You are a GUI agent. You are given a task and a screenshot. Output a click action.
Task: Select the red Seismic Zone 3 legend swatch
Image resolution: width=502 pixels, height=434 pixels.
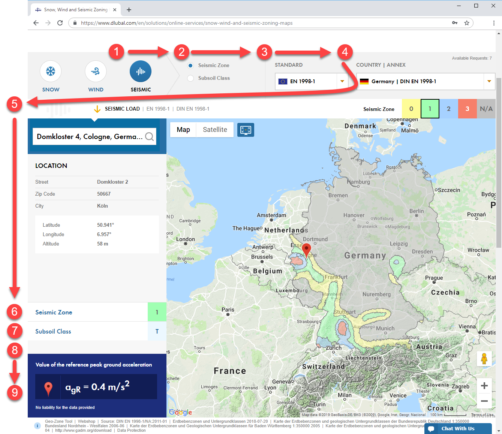(x=467, y=109)
